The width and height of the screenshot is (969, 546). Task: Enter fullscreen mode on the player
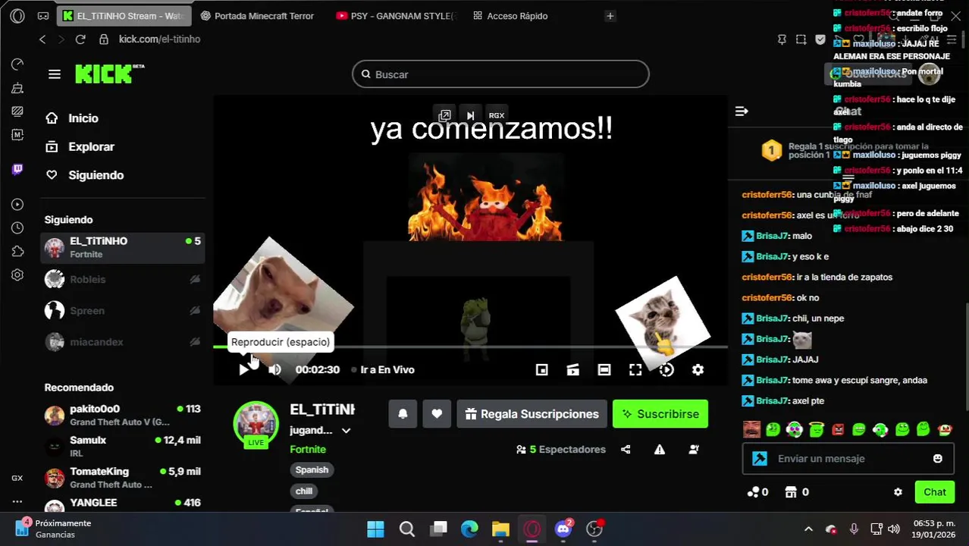(635, 369)
